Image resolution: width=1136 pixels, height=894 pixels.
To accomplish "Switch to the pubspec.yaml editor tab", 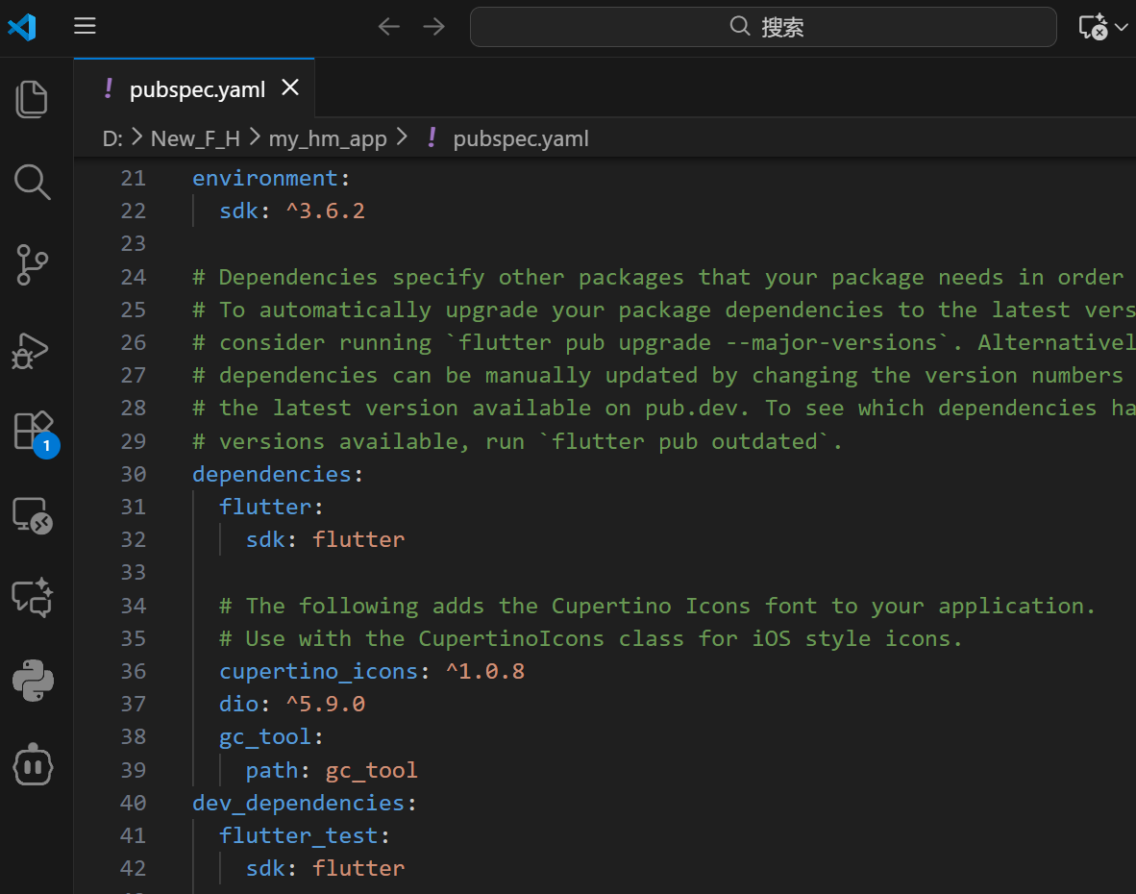I will [x=196, y=88].
